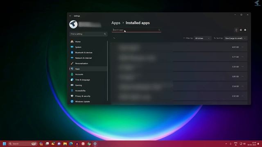Click the magnifier in Find a setting
Image resolution: width=262 pixels, height=147 pixels.
pos(105,34)
